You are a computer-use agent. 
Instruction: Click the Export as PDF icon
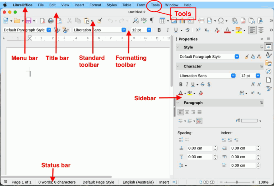click(42, 21)
